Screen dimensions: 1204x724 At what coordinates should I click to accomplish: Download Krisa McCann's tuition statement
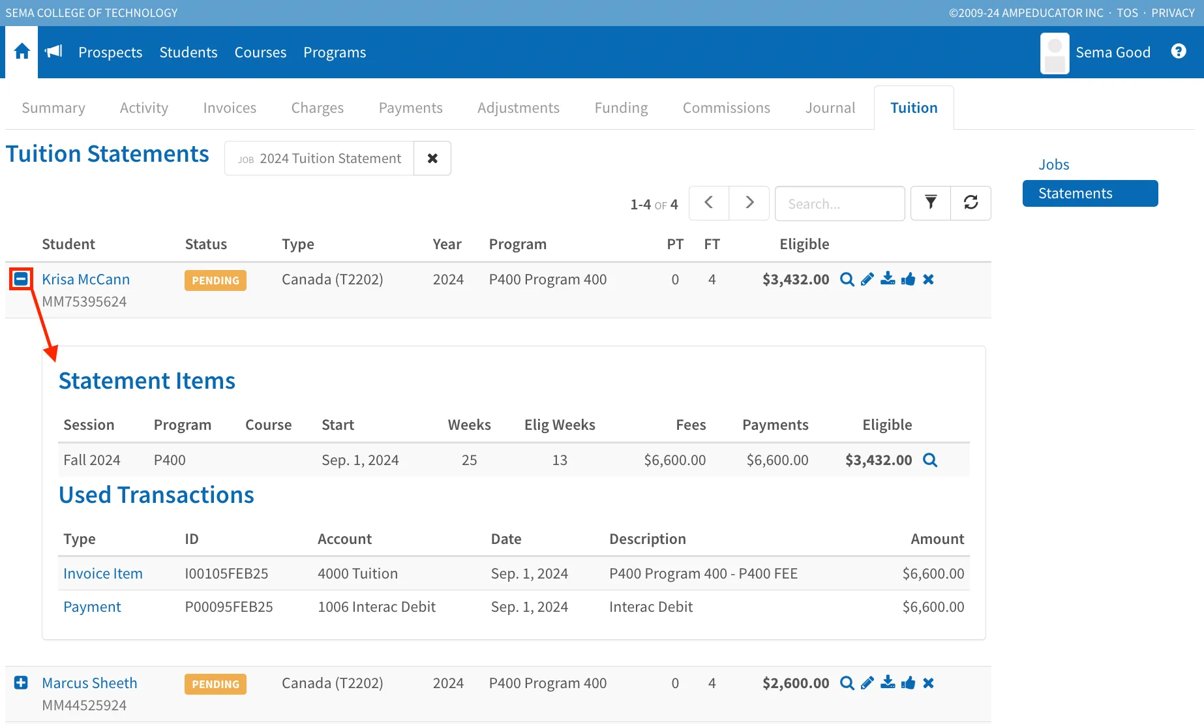(888, 279)
